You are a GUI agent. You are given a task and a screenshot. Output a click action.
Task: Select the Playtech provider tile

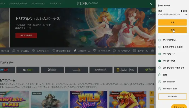click(x=101, y=70)
